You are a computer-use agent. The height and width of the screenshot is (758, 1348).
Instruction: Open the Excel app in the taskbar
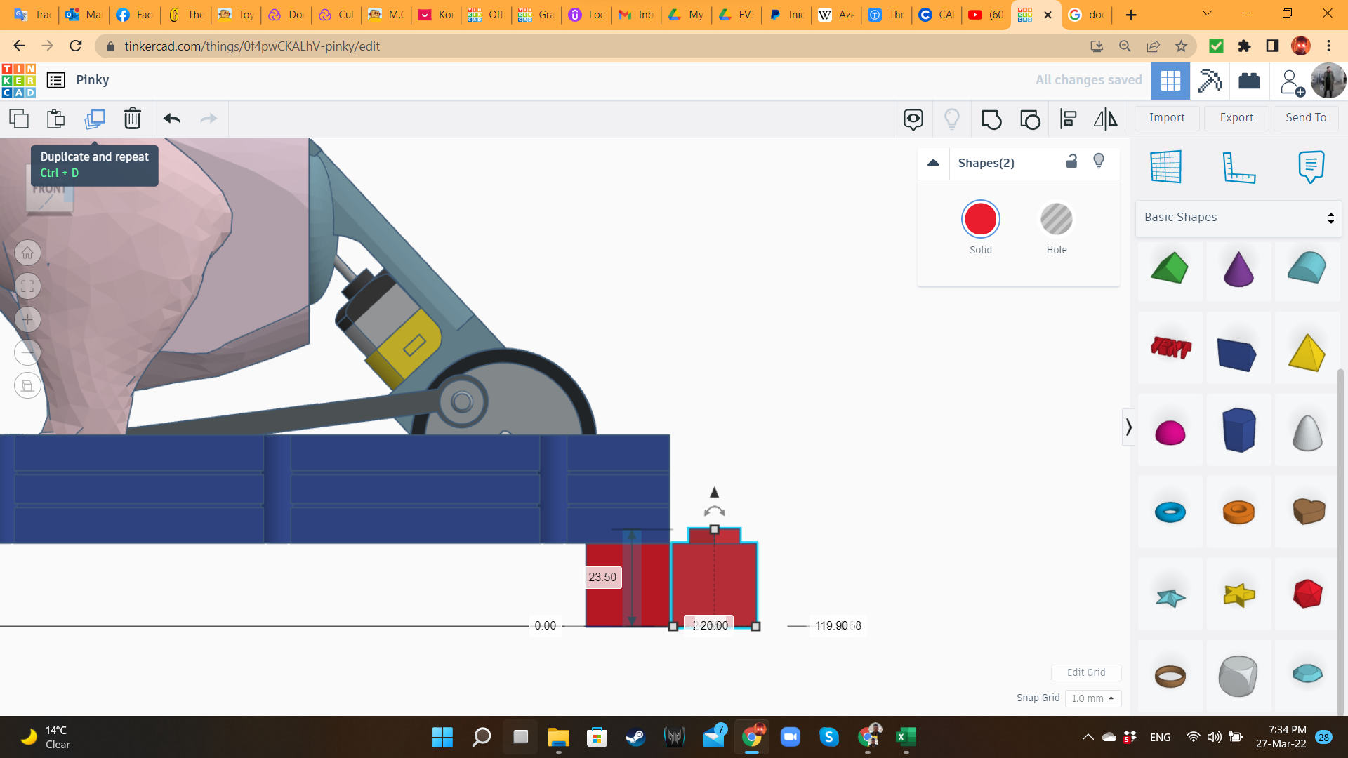pos(906,737)
